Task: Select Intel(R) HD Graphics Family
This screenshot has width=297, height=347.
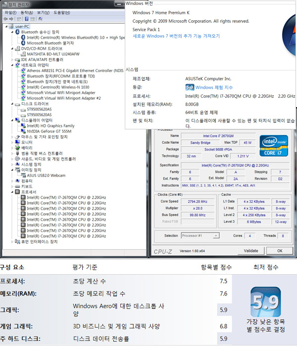Action: [x=50, y=126]
